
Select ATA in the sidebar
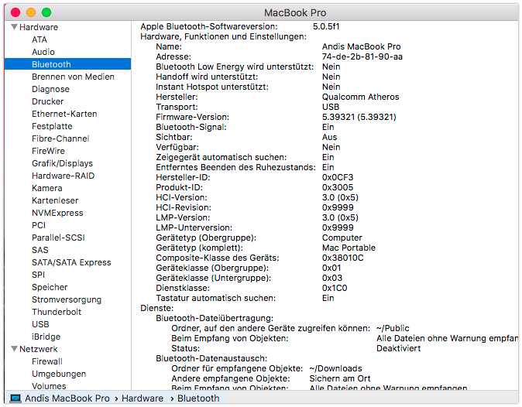39,39
